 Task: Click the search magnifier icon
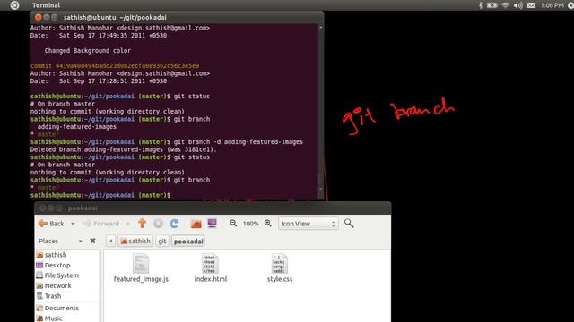[x=349, y=223]
